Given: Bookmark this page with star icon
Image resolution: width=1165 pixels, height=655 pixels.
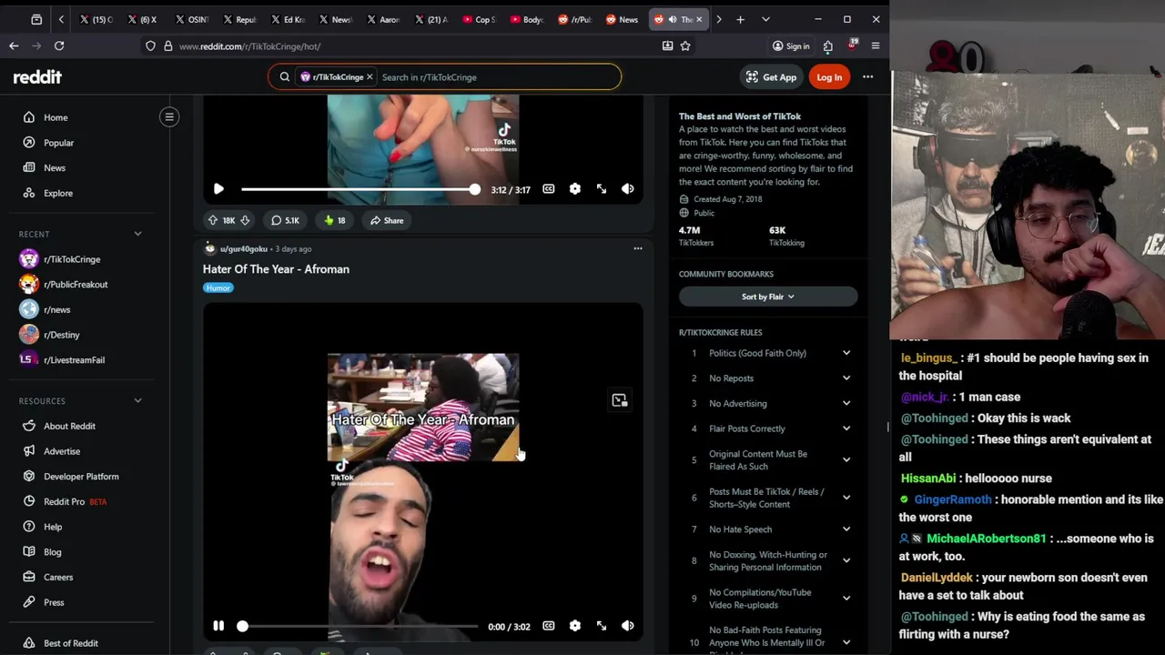Looking at the screenshot, I should (x=685, y=45).
